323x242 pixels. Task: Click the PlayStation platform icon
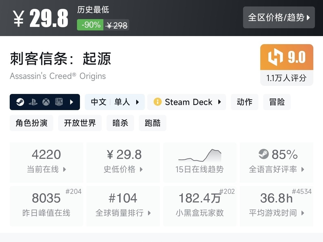(33, 102)
